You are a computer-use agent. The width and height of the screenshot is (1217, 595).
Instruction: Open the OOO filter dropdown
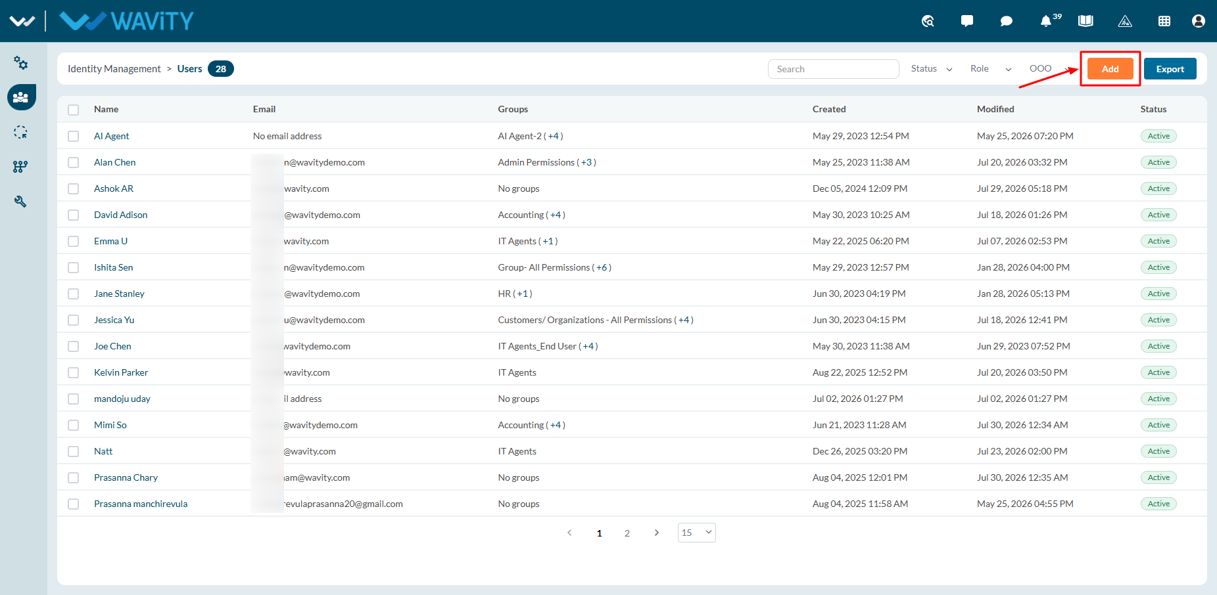[1049, 68]
